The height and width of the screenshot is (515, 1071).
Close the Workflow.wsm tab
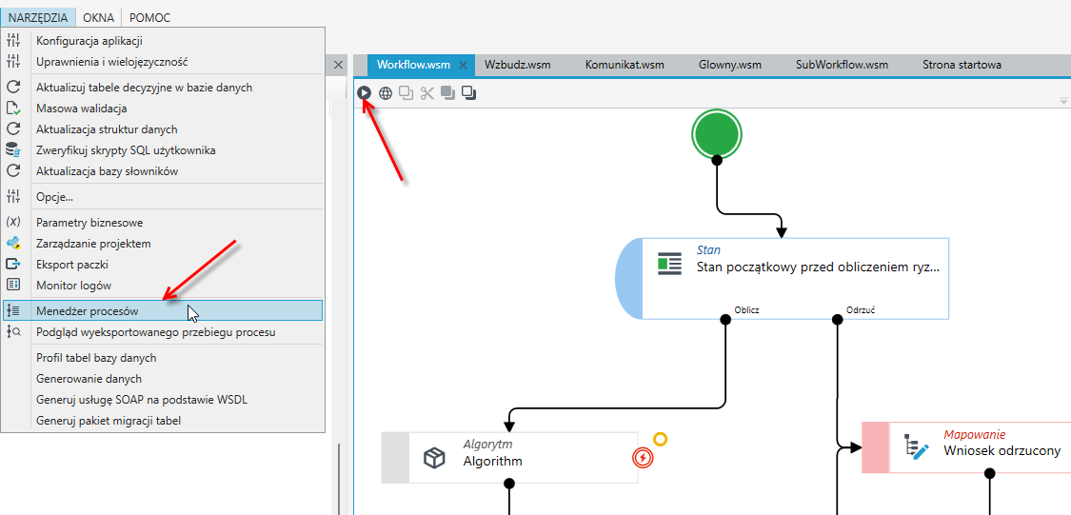point(463,66)
